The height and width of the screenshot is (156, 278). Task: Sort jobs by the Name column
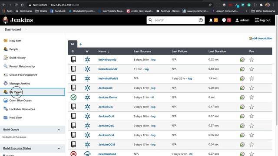[103, 51]
